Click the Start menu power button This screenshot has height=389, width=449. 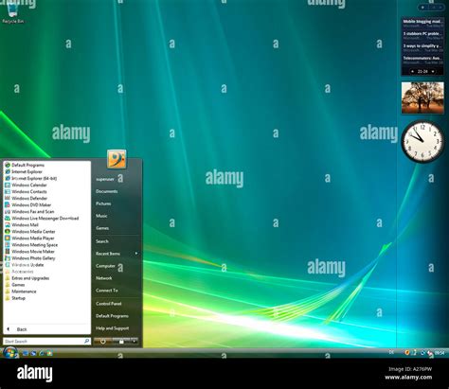coord(102,341)
